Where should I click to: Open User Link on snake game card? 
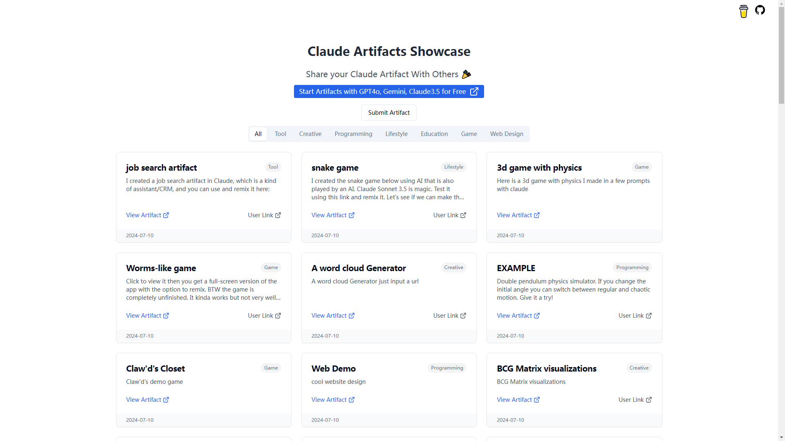450,215
